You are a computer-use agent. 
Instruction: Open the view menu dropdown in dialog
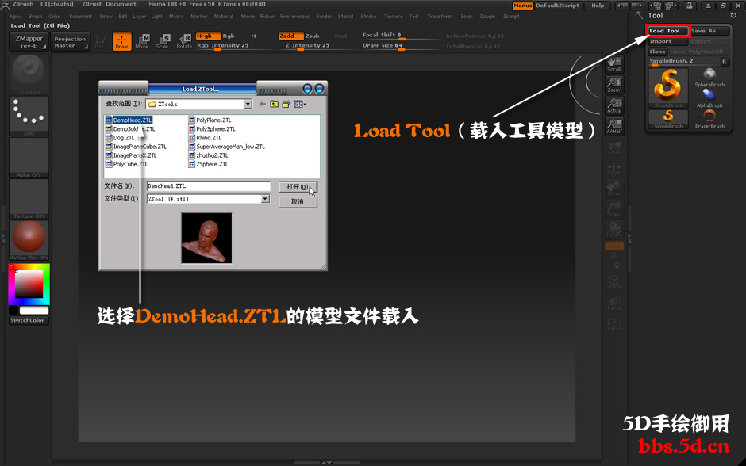tap(300, 104)
